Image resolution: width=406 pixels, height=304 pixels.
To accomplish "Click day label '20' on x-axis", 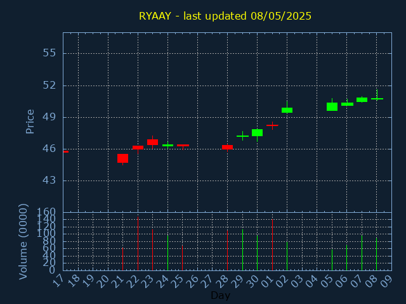I will point(103,281).
